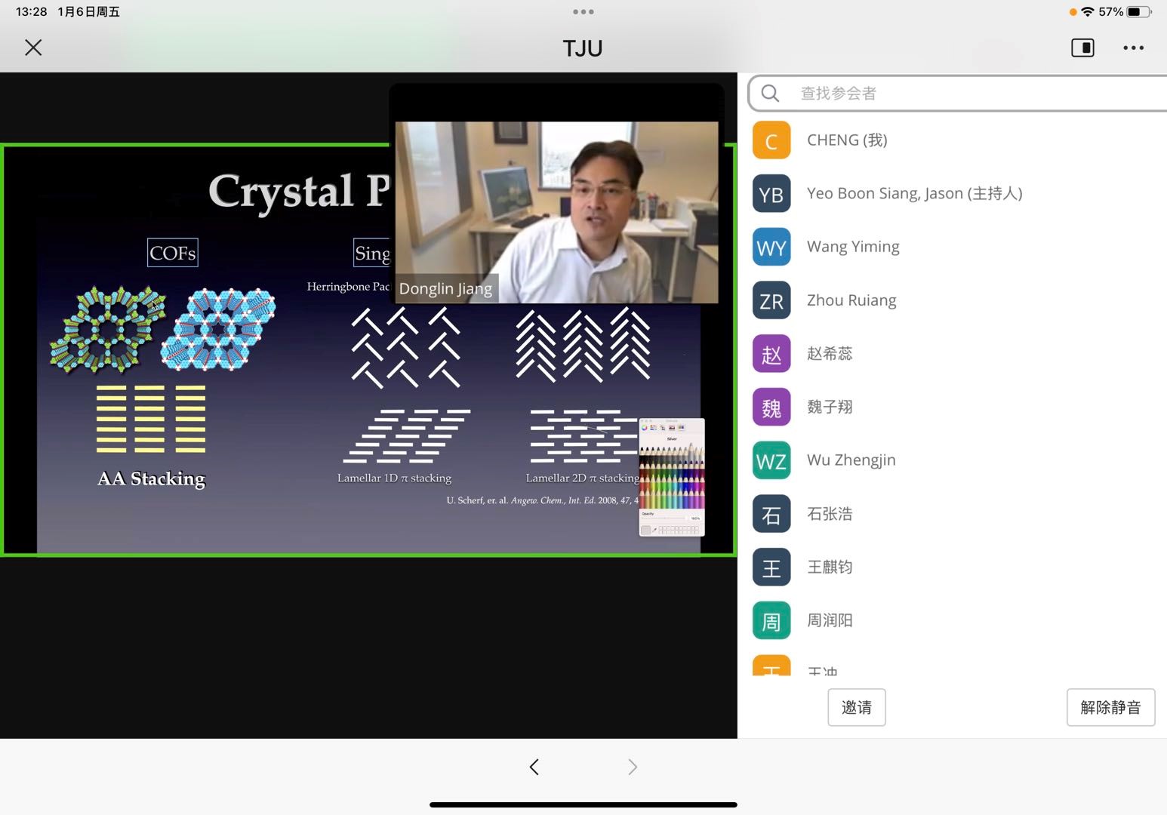Image resolution: width=1167 pixels, height=815 pixels.
Task: Open the three-dot more options menu
Action: point(1133,48)
